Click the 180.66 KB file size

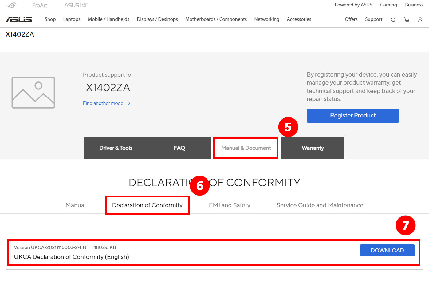(105, 247)
